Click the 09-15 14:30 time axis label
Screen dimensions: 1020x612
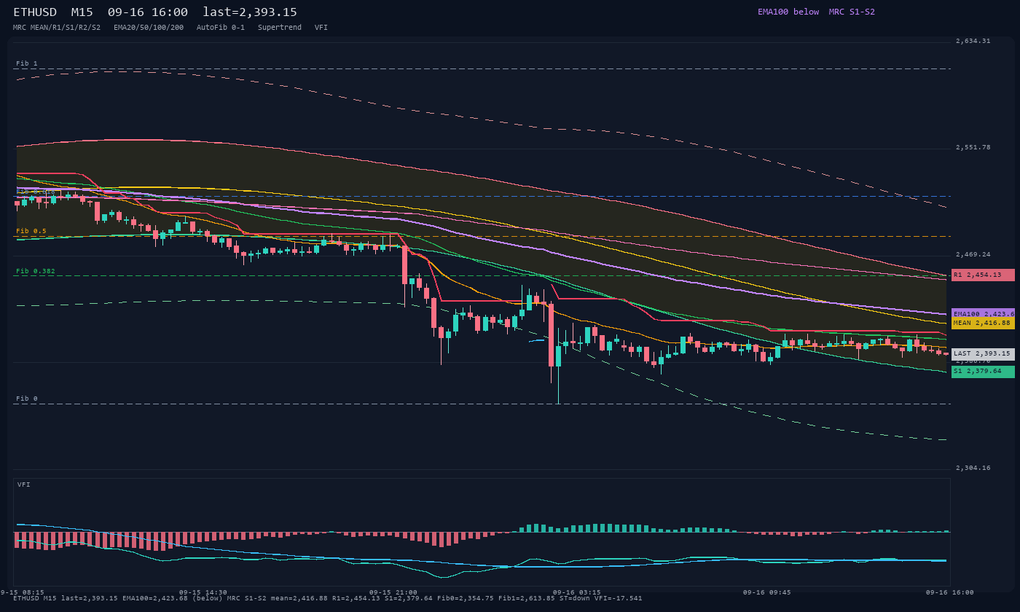point(203,592)
